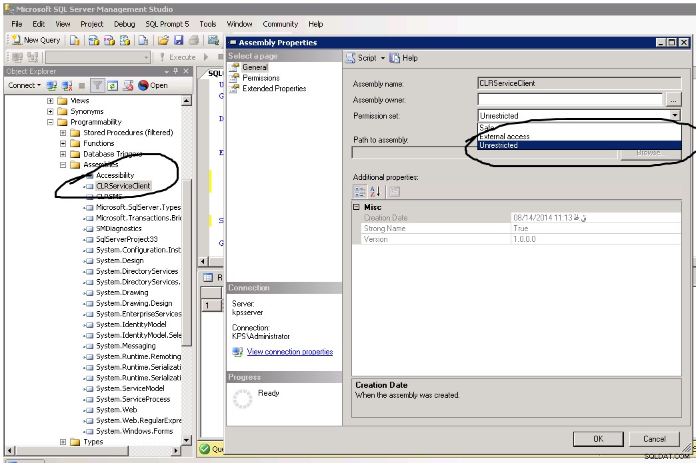Screen dimensions: 696x463
Task: Click the Print icon in toolbar
Action: pyautogui.click(x=193, y=41)
